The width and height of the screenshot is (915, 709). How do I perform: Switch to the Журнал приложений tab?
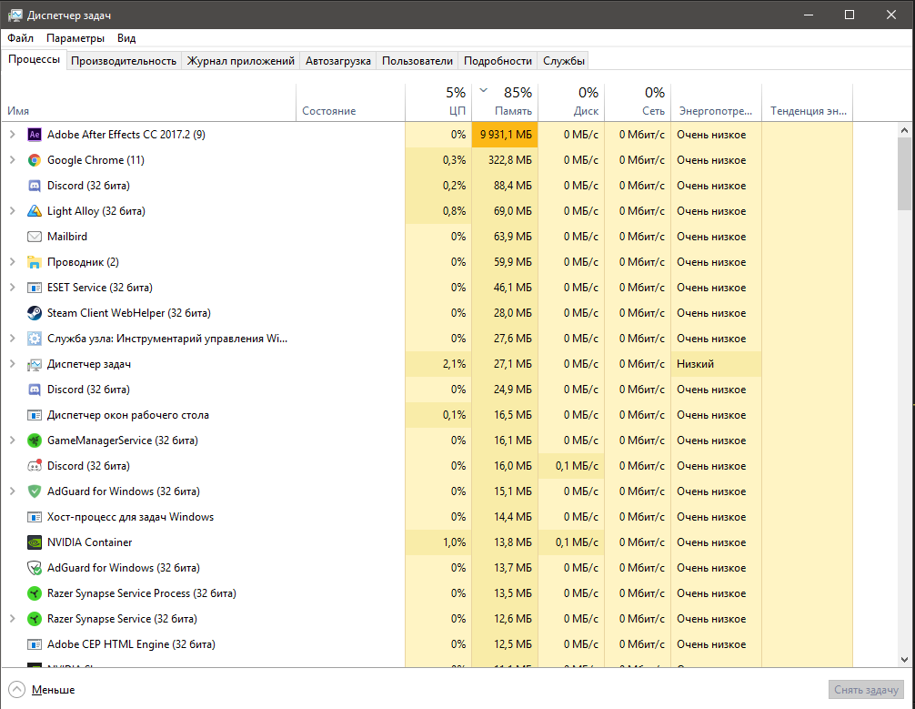(x=240, y=61)
